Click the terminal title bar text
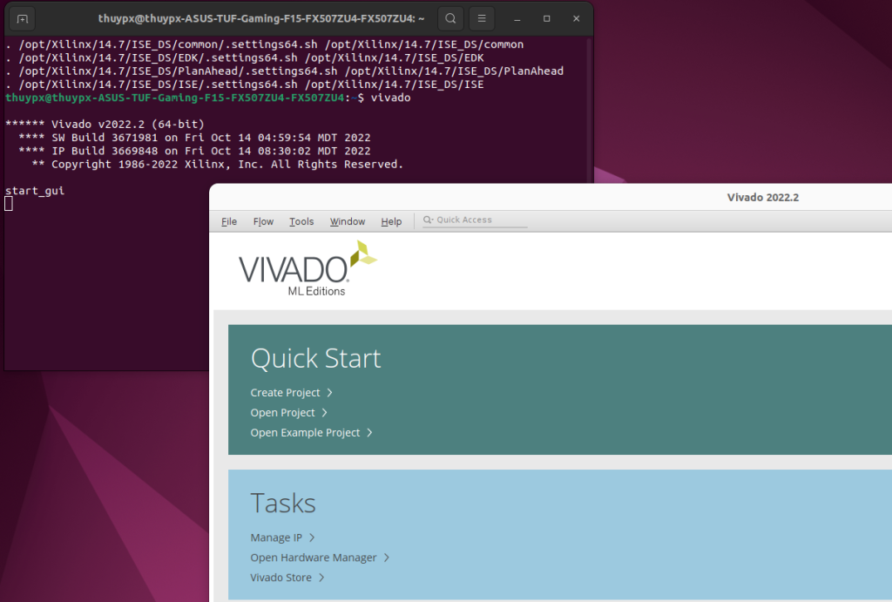892x602 pixels. [261, 18]
